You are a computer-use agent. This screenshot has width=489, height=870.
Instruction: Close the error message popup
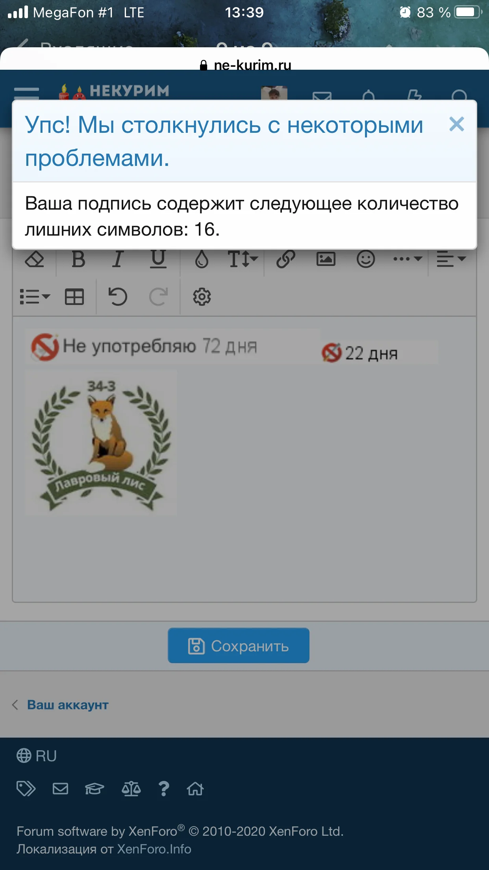(x=456, y=125)
